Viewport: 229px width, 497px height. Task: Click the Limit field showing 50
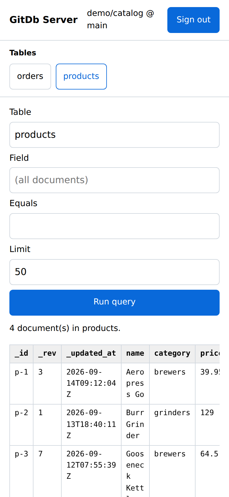tap(114, 272)
